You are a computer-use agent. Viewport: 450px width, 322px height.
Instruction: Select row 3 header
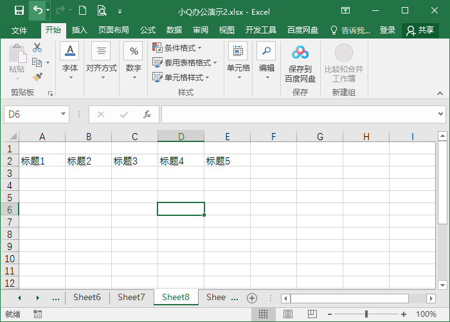[x=10, y=173]
